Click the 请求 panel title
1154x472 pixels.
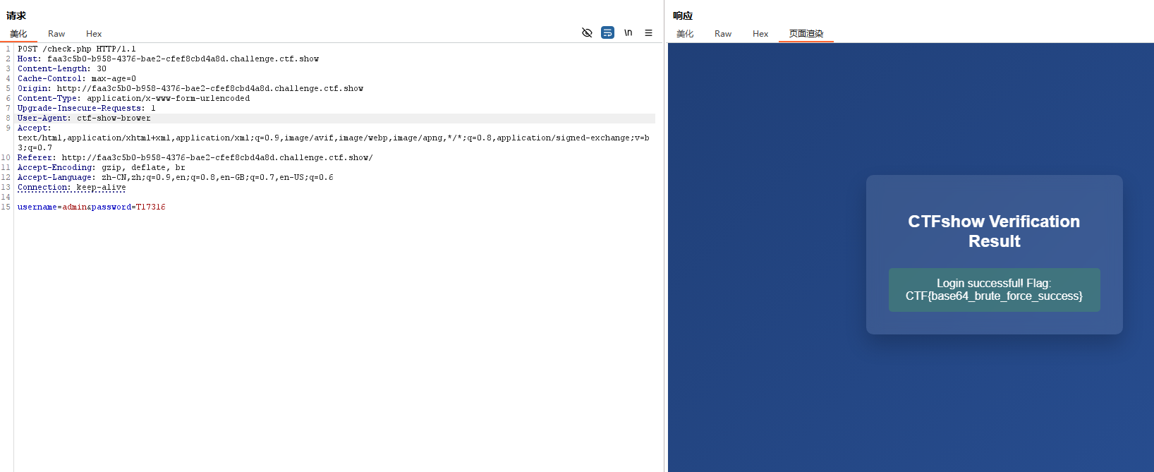[x=16, y=16]
